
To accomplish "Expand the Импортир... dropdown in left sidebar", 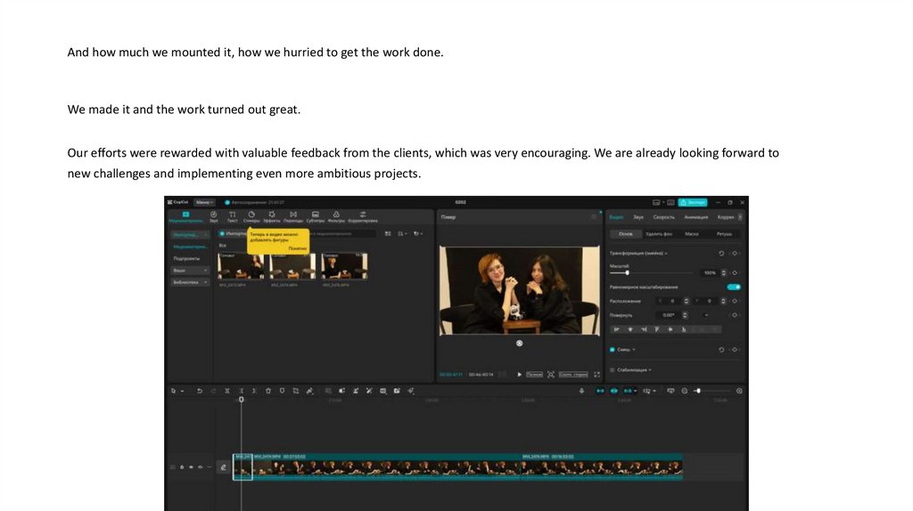I will [x=190, y=234].
